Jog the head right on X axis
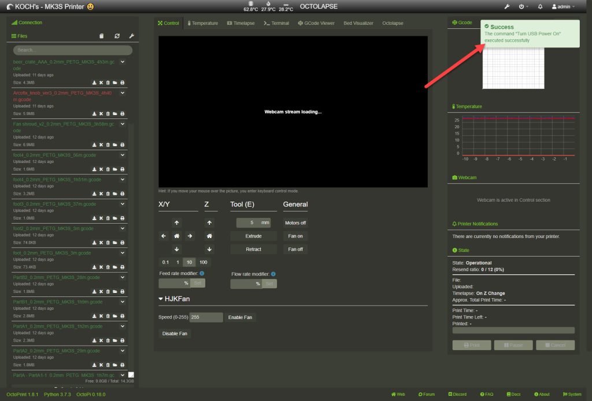 [x=190, y=236]
